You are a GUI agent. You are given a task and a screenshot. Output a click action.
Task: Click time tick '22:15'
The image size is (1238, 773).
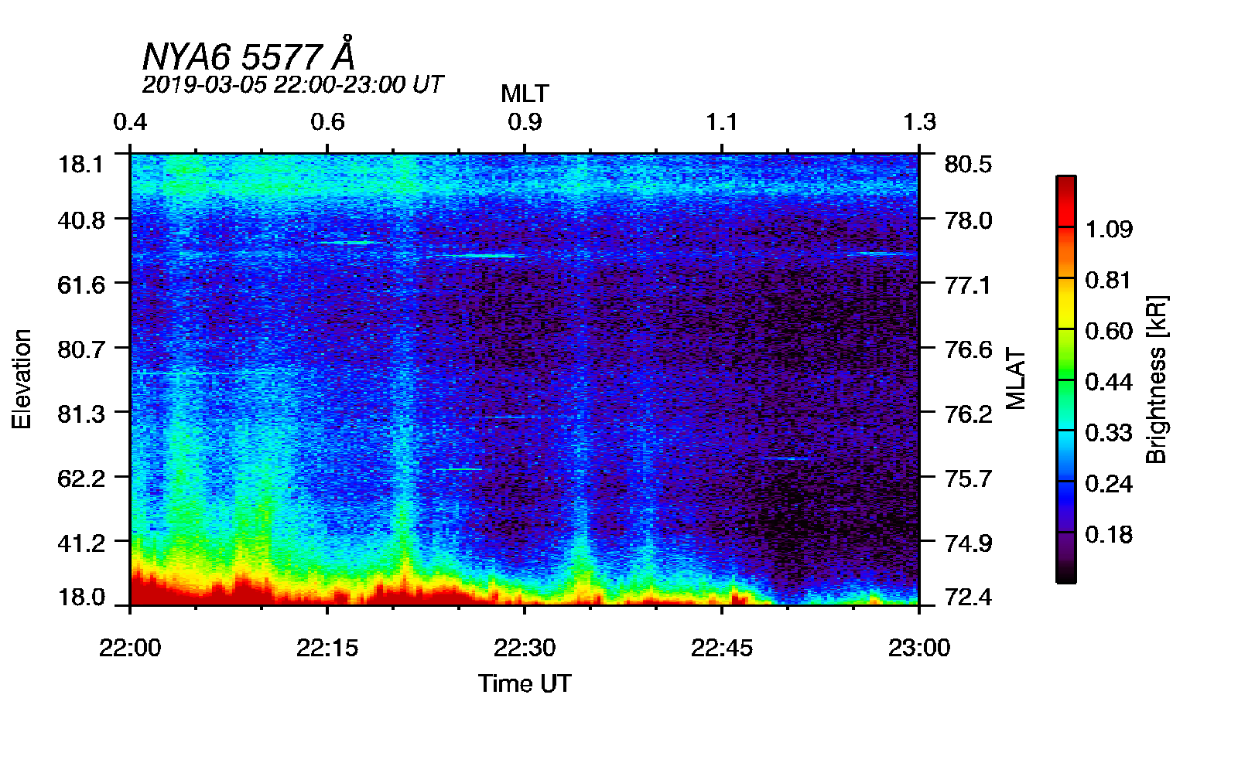pos(327,648)
